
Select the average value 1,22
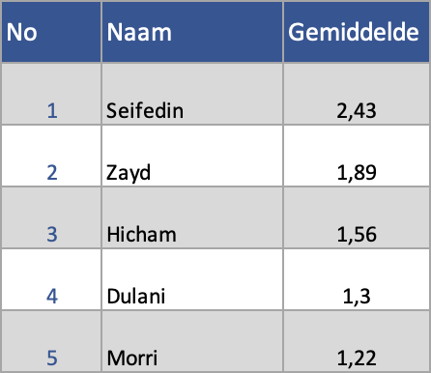point(357,358)
